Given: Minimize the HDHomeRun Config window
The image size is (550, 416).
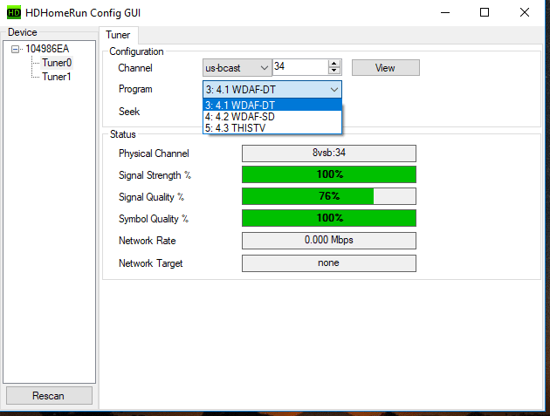Looking at the screenshot, I should coord(445,12).
